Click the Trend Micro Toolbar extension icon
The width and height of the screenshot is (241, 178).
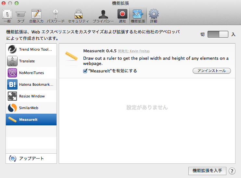12,49
